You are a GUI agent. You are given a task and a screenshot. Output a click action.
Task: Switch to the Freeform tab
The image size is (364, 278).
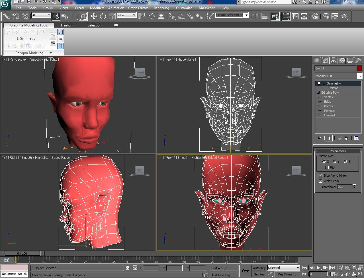point(68,25)
